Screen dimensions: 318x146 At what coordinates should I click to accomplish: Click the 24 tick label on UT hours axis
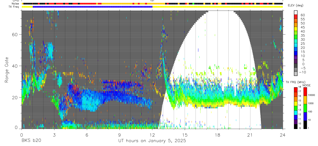click(x=283, y=135)
